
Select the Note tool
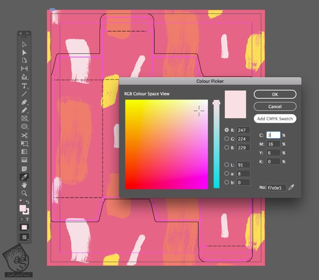click(24, 169)
